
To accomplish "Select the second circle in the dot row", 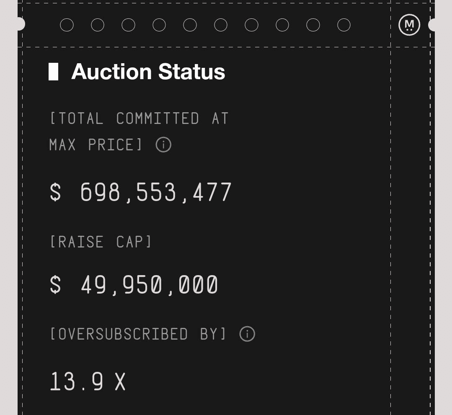I will coord(98,25).
